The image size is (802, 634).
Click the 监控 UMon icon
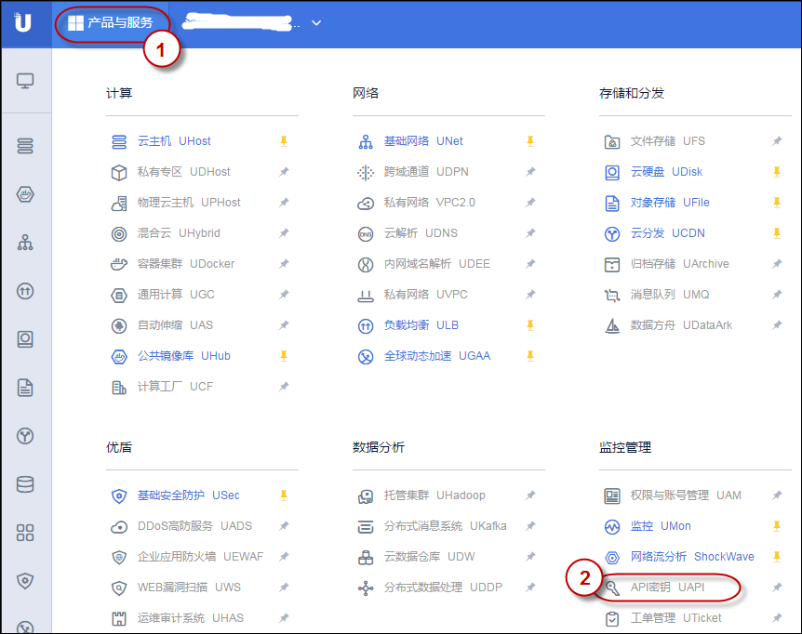point(612,526)
